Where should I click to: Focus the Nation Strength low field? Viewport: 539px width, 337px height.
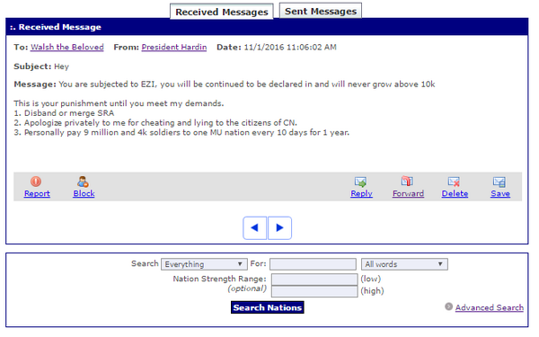(314, 279)
